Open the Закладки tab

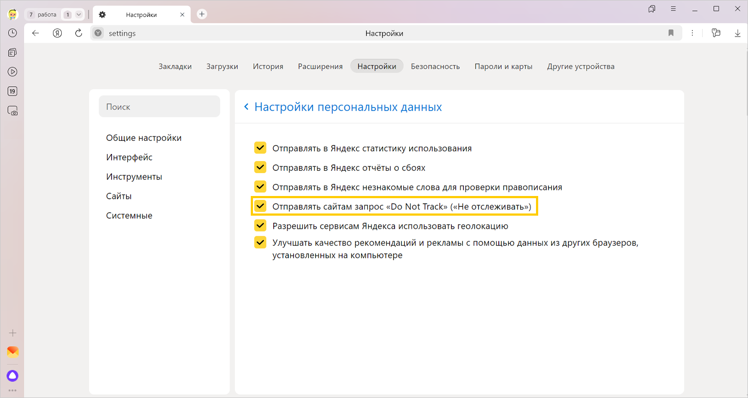pos(175,66)
